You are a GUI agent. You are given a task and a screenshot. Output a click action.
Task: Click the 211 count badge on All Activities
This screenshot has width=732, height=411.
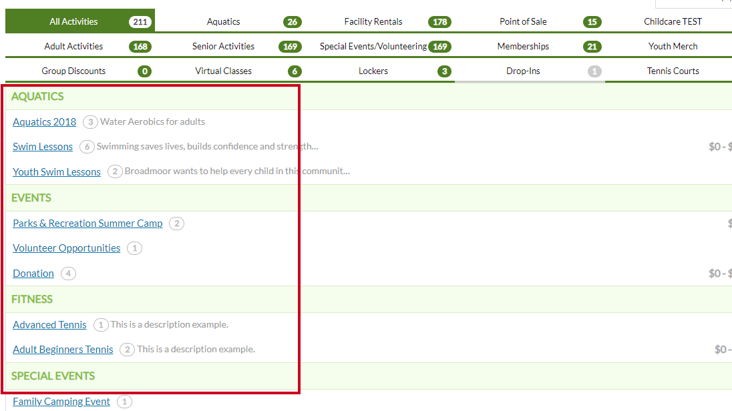[x=140, y=21]
